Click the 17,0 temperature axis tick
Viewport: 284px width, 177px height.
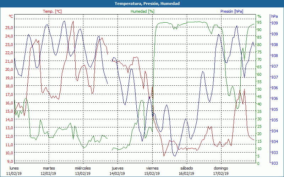10,94
